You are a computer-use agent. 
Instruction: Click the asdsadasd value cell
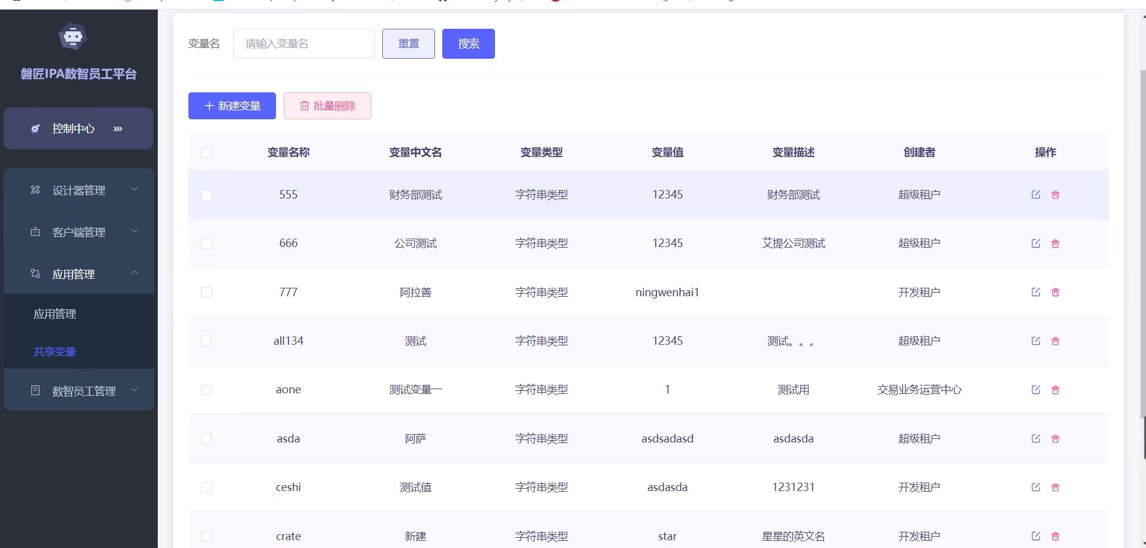pos(667,438)
